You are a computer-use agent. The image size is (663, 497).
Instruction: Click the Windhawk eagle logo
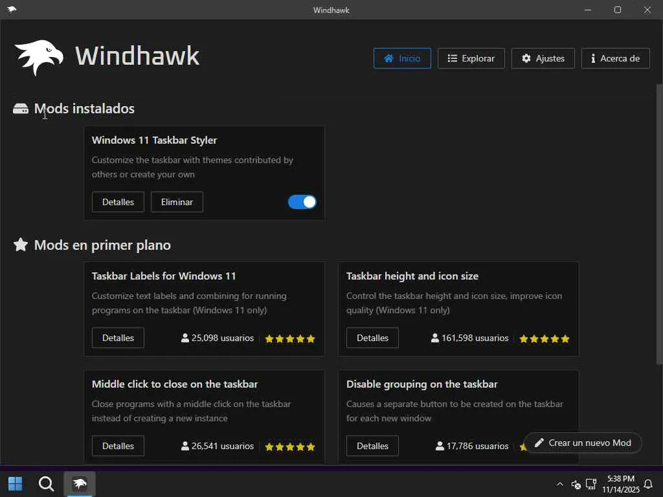click(x=39, y=58)
